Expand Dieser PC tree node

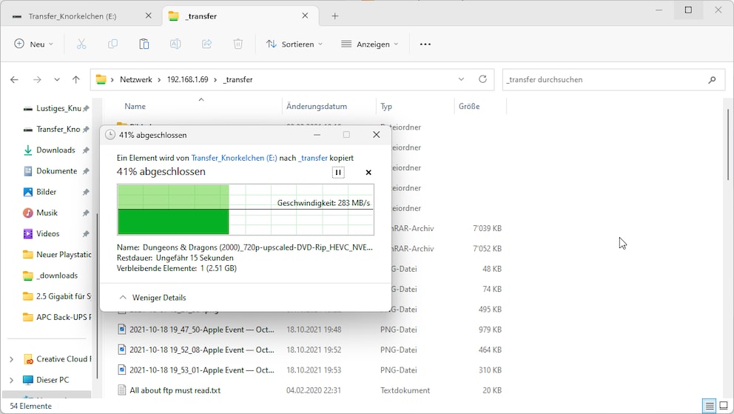11,380
